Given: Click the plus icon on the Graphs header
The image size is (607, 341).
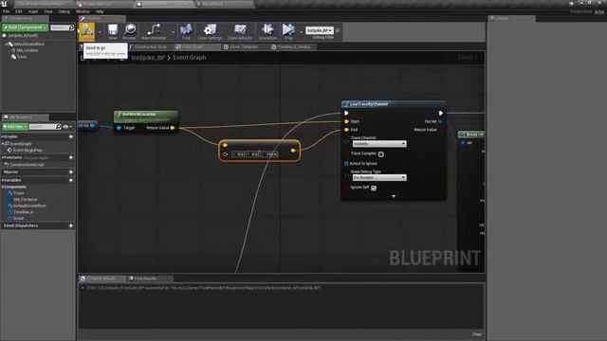Looking at the screenshot, I should coord(71,136).
